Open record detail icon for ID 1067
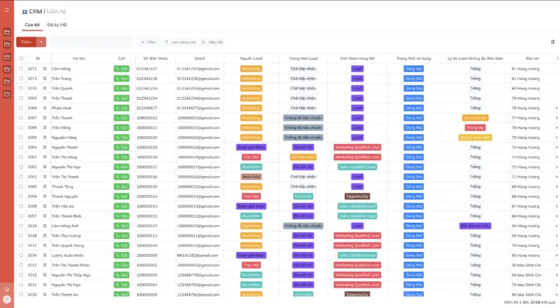This screenshot has height=308, width=560. (x=45, y=118)
